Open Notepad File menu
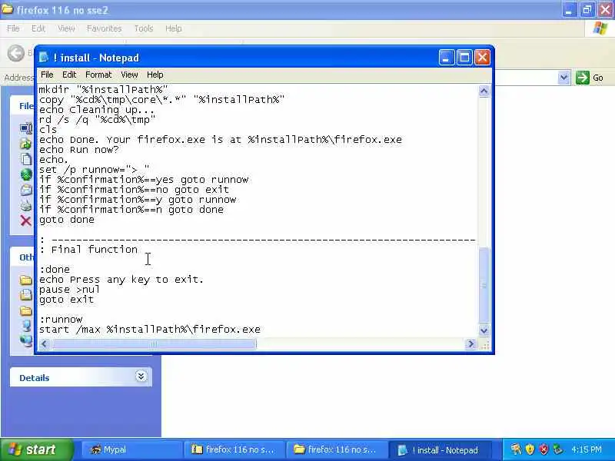Image resolution: width=615 pixels, height=461 pixels. [47, 75]
